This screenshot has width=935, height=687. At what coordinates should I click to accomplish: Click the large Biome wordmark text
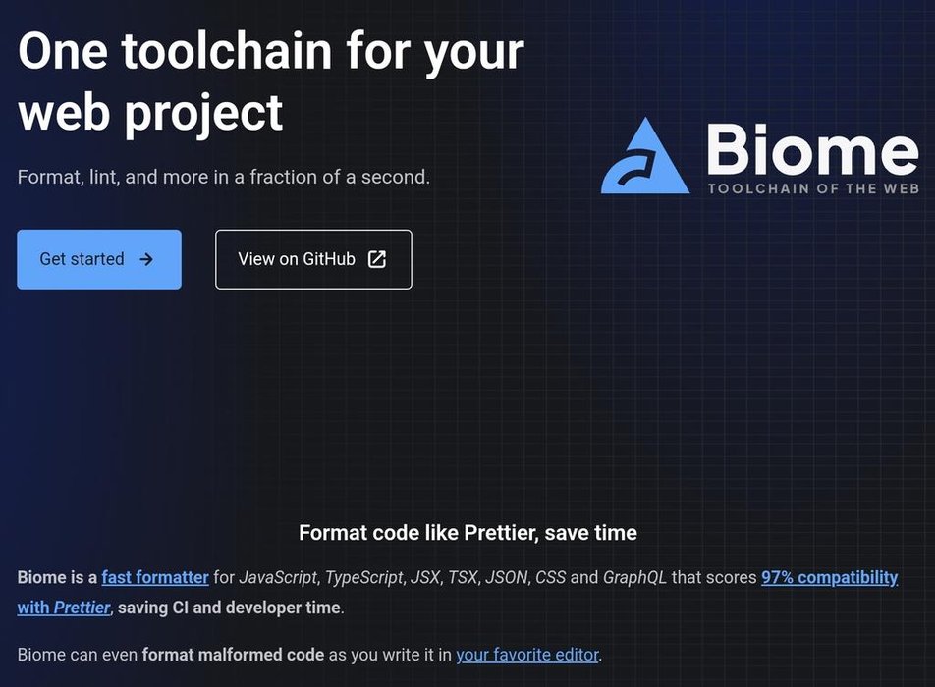pyautogui.click(x=811, y=149)
